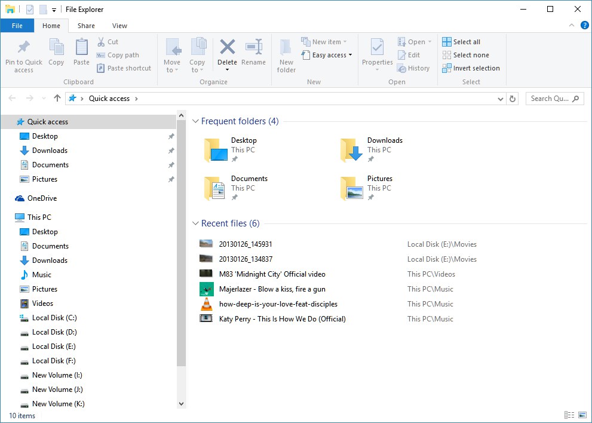The width and height of the screenshot is (592, 423).
Task: Open Customize Quick Access Toolbar arrow
Action: pyautogui.click(x=54, y=10)
